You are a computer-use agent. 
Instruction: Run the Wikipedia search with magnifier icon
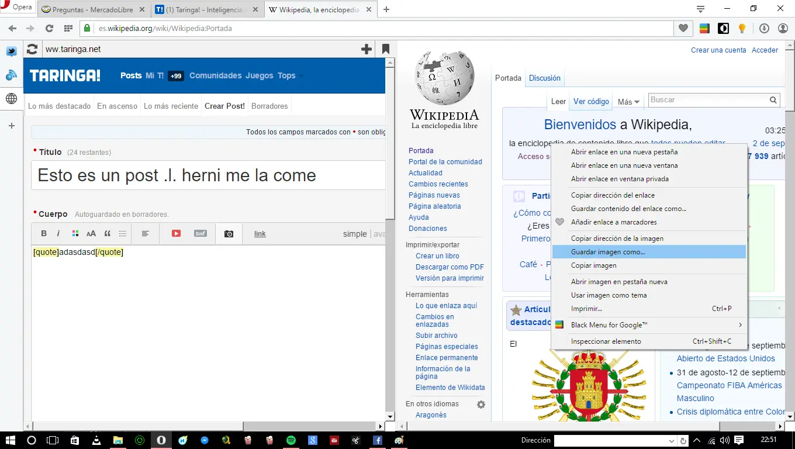click(x=773, y=100)
